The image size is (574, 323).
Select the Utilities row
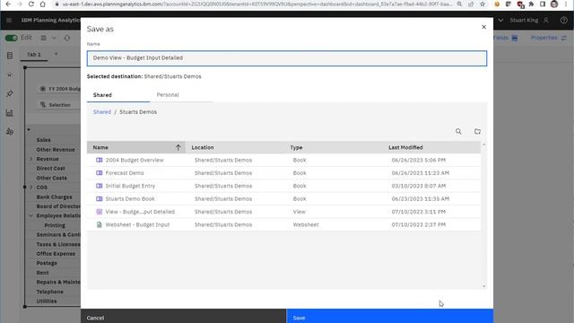(x=46, y=301)
